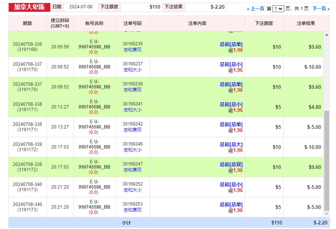Go to next page via 下一页 link
Image resolution: width=336 pixels, height=229 pixels.
(321, 8)
